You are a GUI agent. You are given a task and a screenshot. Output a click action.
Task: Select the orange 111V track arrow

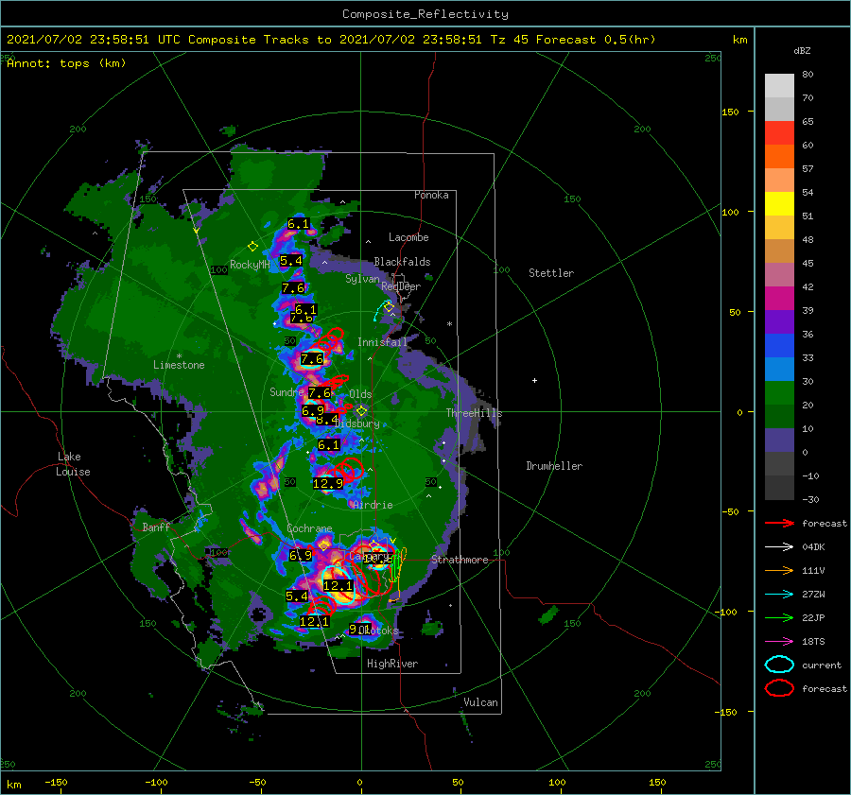[x=779, y=570]
